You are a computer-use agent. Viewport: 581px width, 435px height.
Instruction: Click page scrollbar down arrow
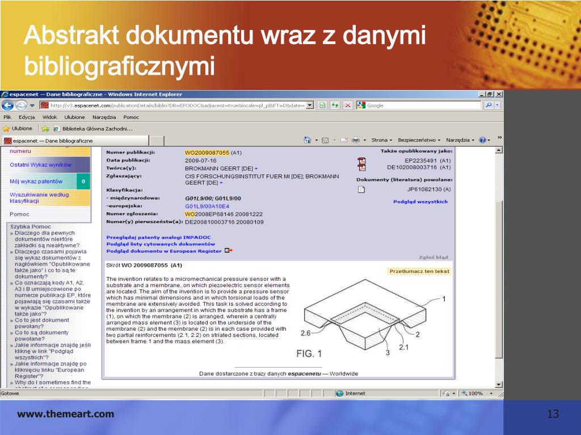click(499, 385)
